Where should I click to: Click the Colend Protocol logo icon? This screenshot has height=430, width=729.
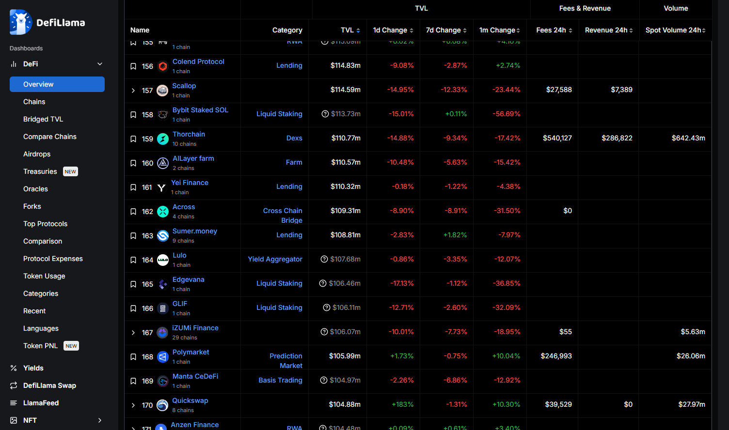click(163, 66)
